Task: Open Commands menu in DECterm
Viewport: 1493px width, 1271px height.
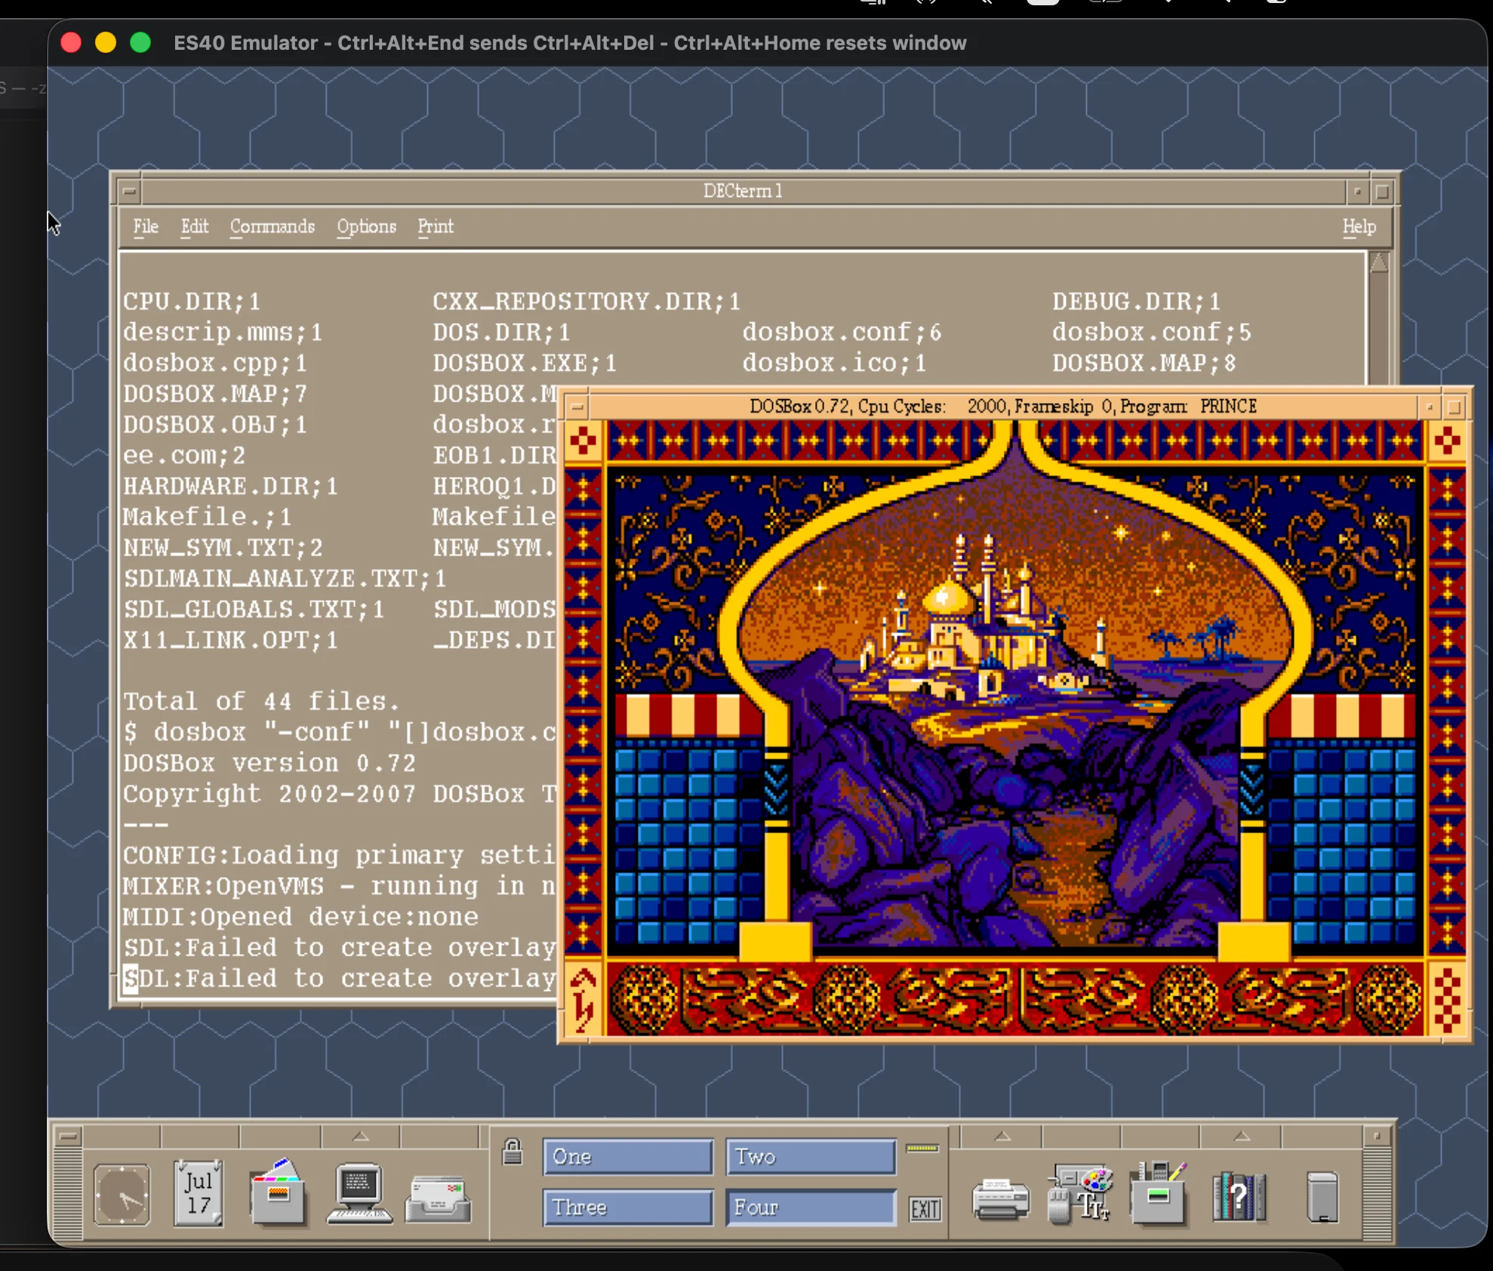Action: tap(272, 226)
